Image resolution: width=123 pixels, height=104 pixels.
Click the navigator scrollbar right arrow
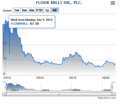pyautogui.click(x=114, y=94)
